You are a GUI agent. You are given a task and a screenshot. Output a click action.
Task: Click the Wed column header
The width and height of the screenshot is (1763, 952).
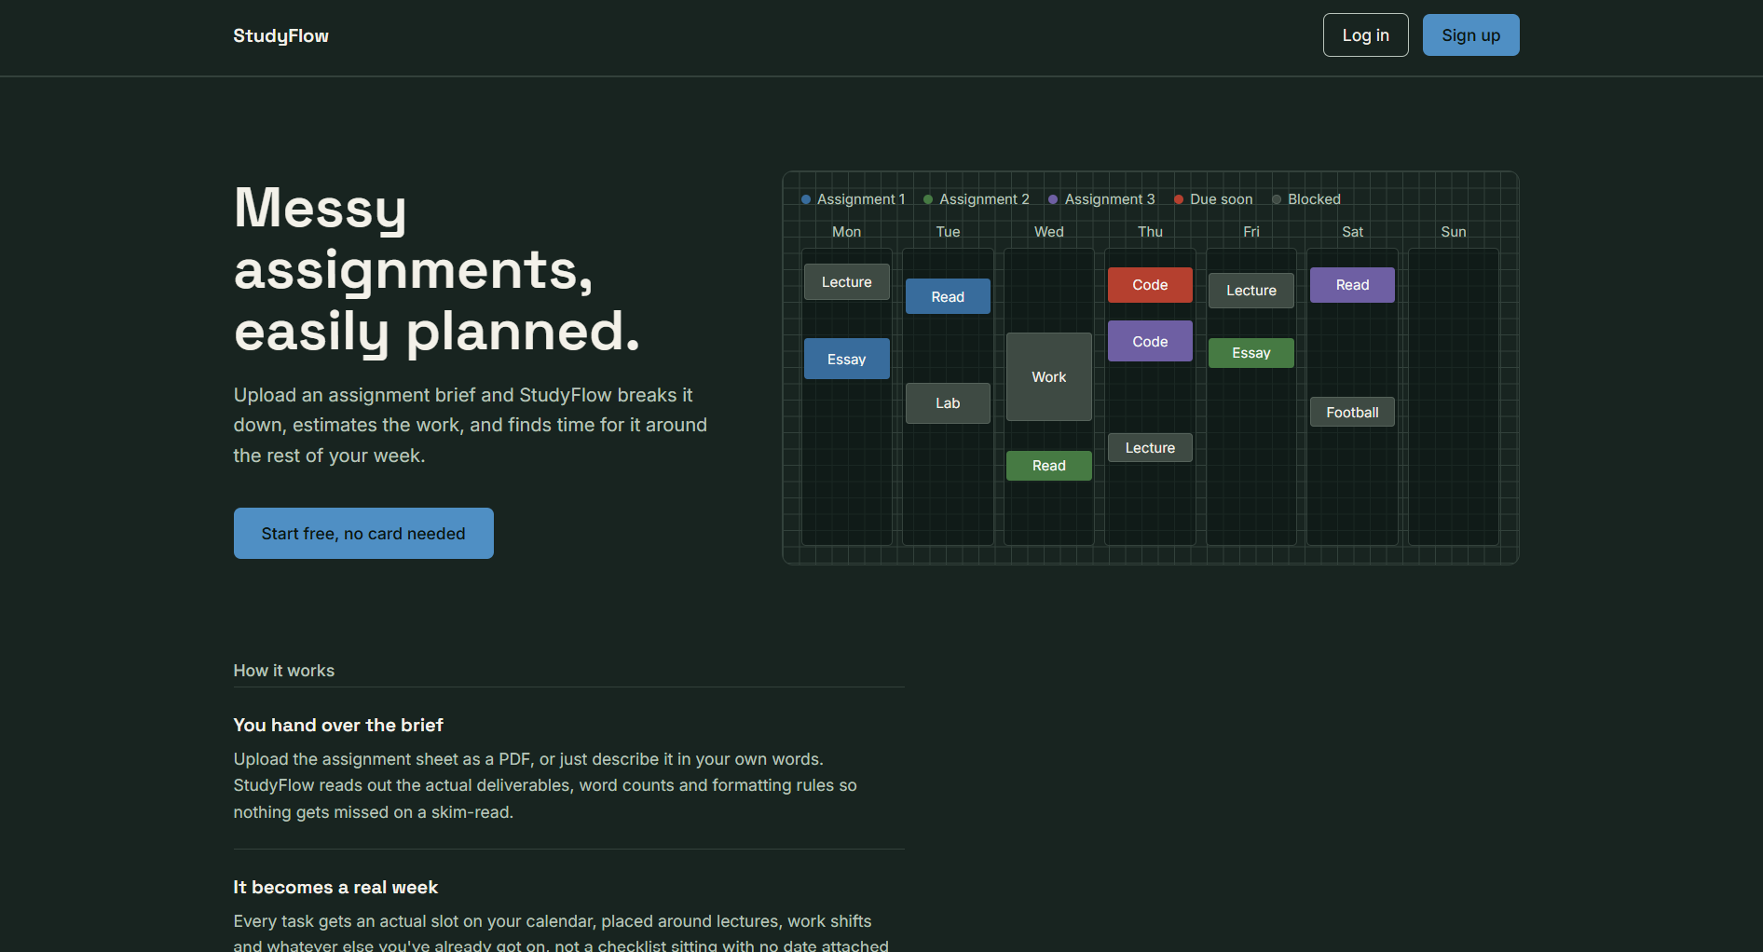pyautogui.click(x=1048, y=232)
